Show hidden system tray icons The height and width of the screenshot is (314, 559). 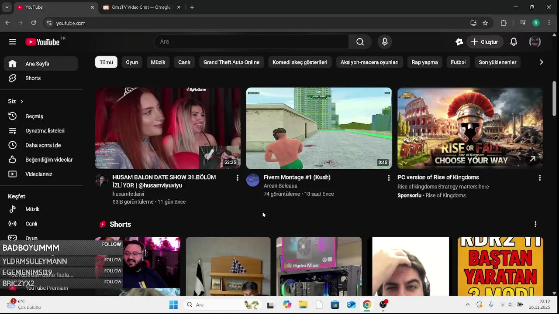(x=468, y=305)
